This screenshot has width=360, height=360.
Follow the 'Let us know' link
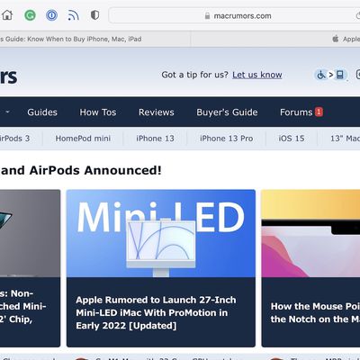(x=257, y=75)
